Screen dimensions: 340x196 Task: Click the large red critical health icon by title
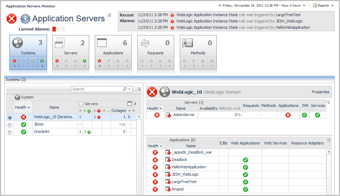click(12, 19)
